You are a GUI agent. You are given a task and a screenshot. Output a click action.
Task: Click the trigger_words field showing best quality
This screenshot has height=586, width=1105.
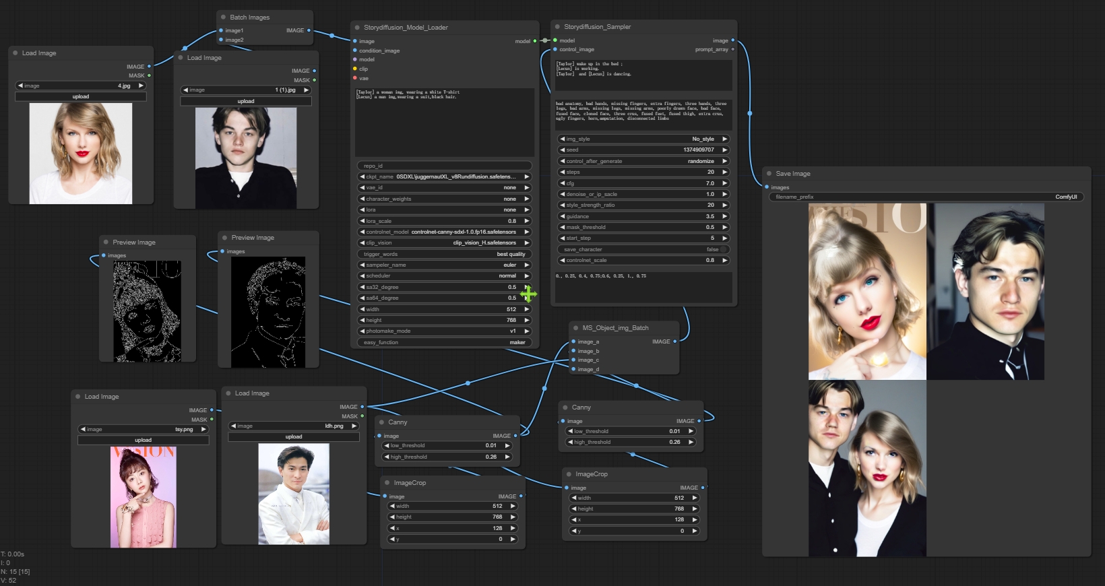click(x=444, y=254)
